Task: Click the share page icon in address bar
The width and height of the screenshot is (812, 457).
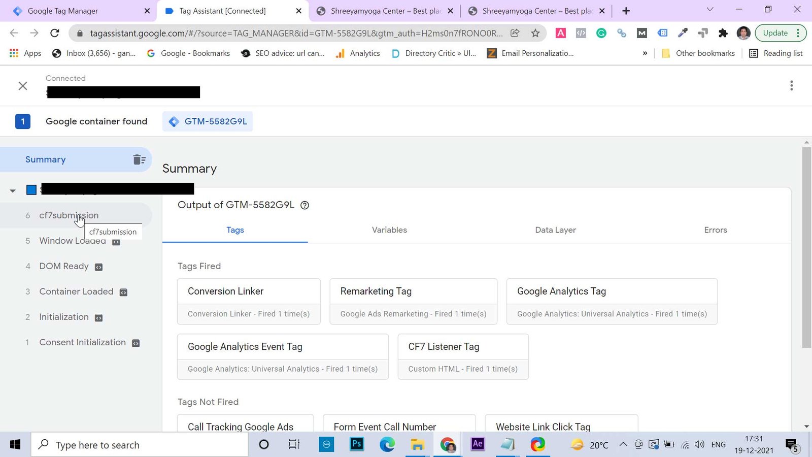Action: point(515,33)
